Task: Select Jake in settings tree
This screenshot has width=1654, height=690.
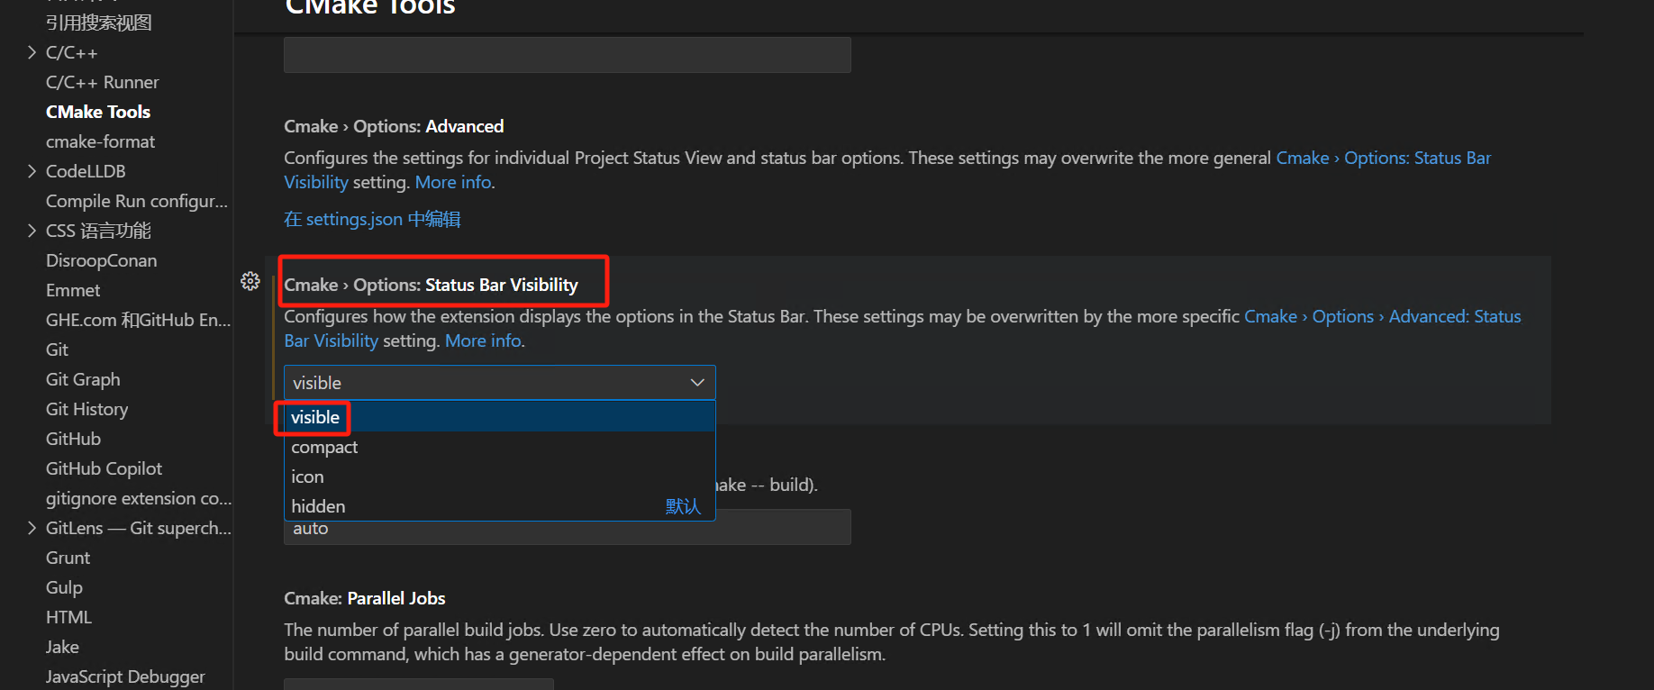Action: [63, 647]
